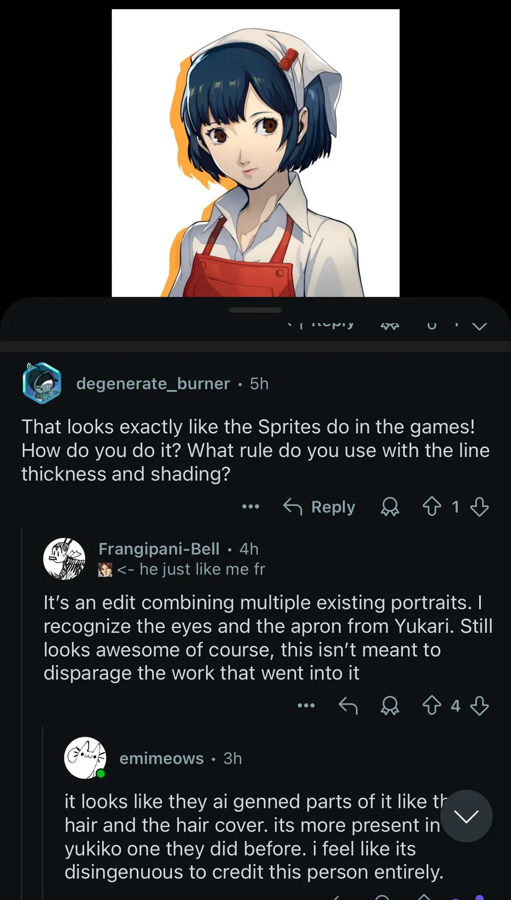The height and width of the screenshot is (900, 511).
Task: Open three-dot menu on Frangipani-Bell's comment
Action: 306,706
